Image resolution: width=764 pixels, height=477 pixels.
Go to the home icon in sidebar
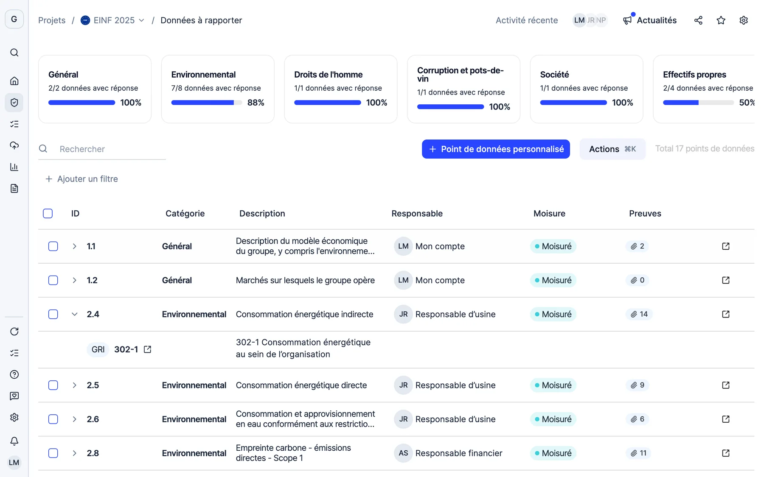pos(14,81)
